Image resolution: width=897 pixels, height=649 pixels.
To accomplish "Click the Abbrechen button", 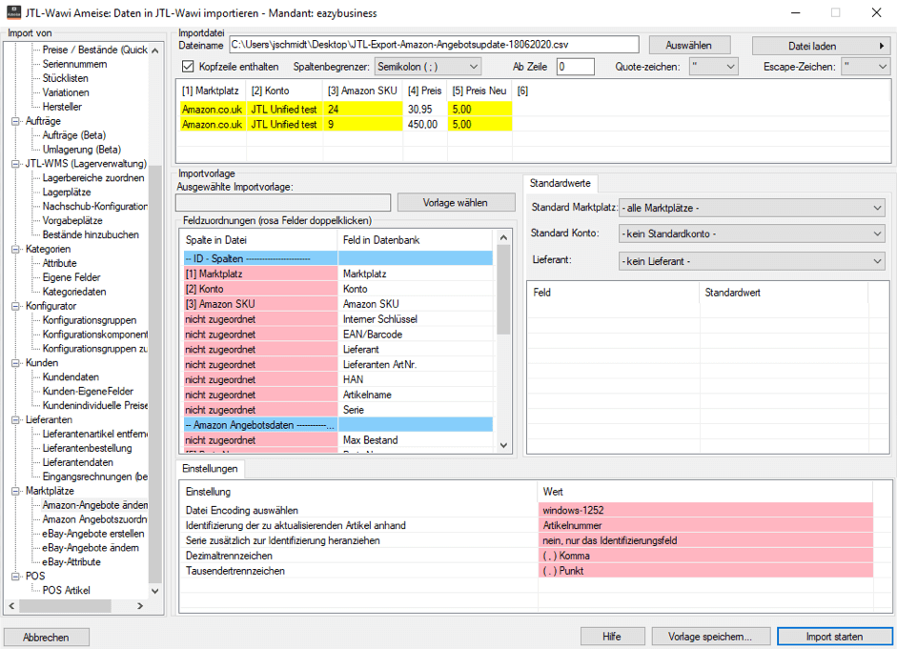I will pos(46,637).
